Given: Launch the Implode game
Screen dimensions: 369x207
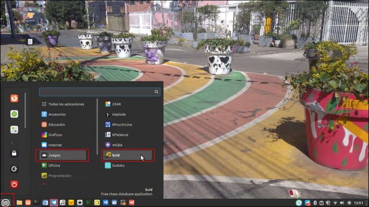Looking at the screenshot, I should [128, 115].
